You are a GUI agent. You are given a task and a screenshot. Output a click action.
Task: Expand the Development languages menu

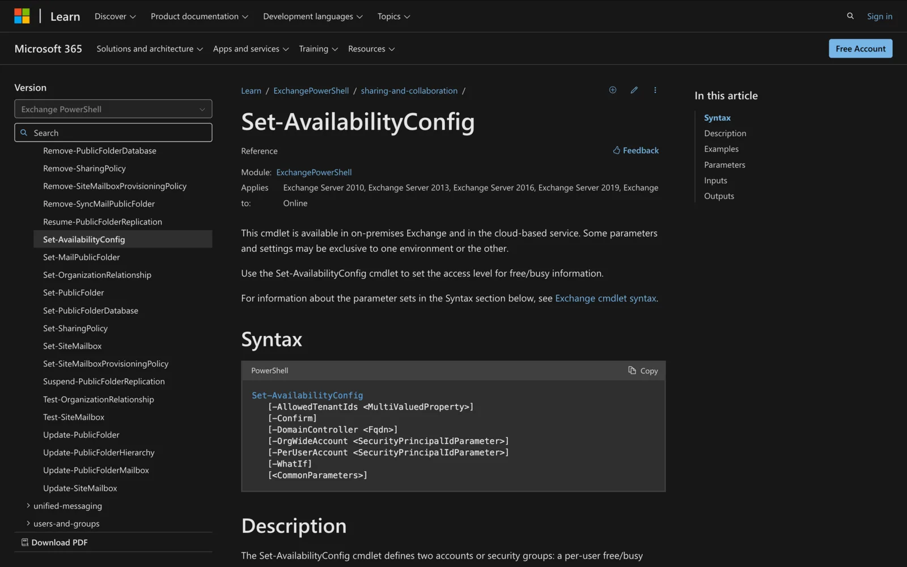coord(313,16)
